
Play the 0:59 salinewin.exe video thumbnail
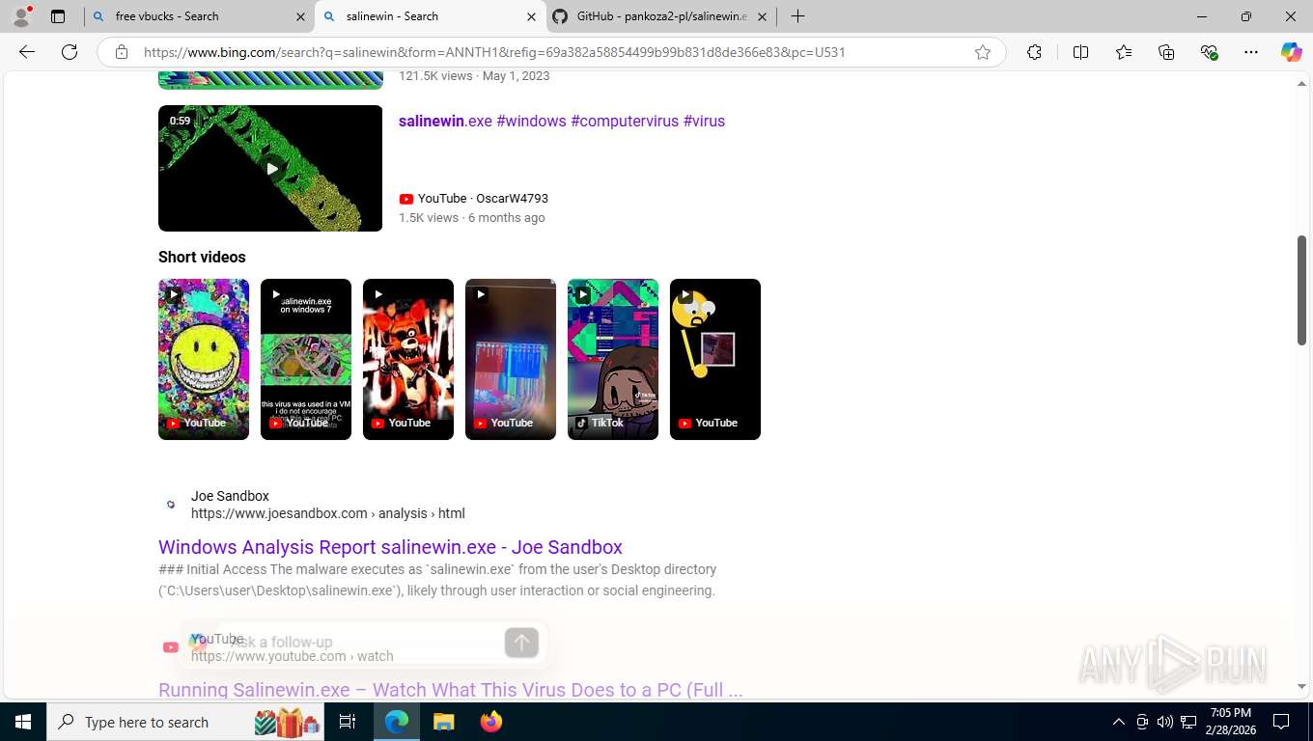[x=270, y=168]
